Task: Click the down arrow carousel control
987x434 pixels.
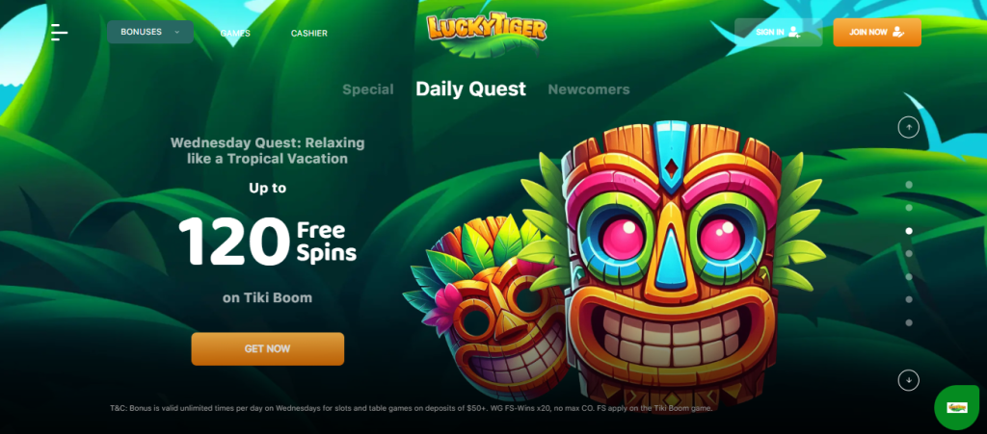Action: pyautogui.click(x=908, y=380)
